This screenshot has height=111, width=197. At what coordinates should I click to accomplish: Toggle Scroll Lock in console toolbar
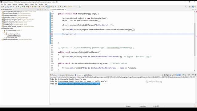(x=173, y=75)
